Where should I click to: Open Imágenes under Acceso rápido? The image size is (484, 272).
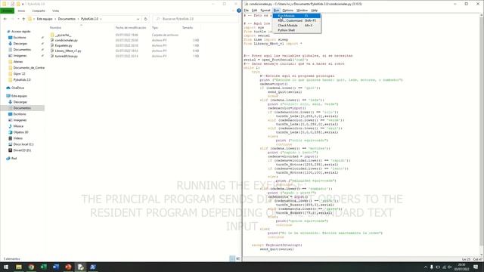pos(20,55)
